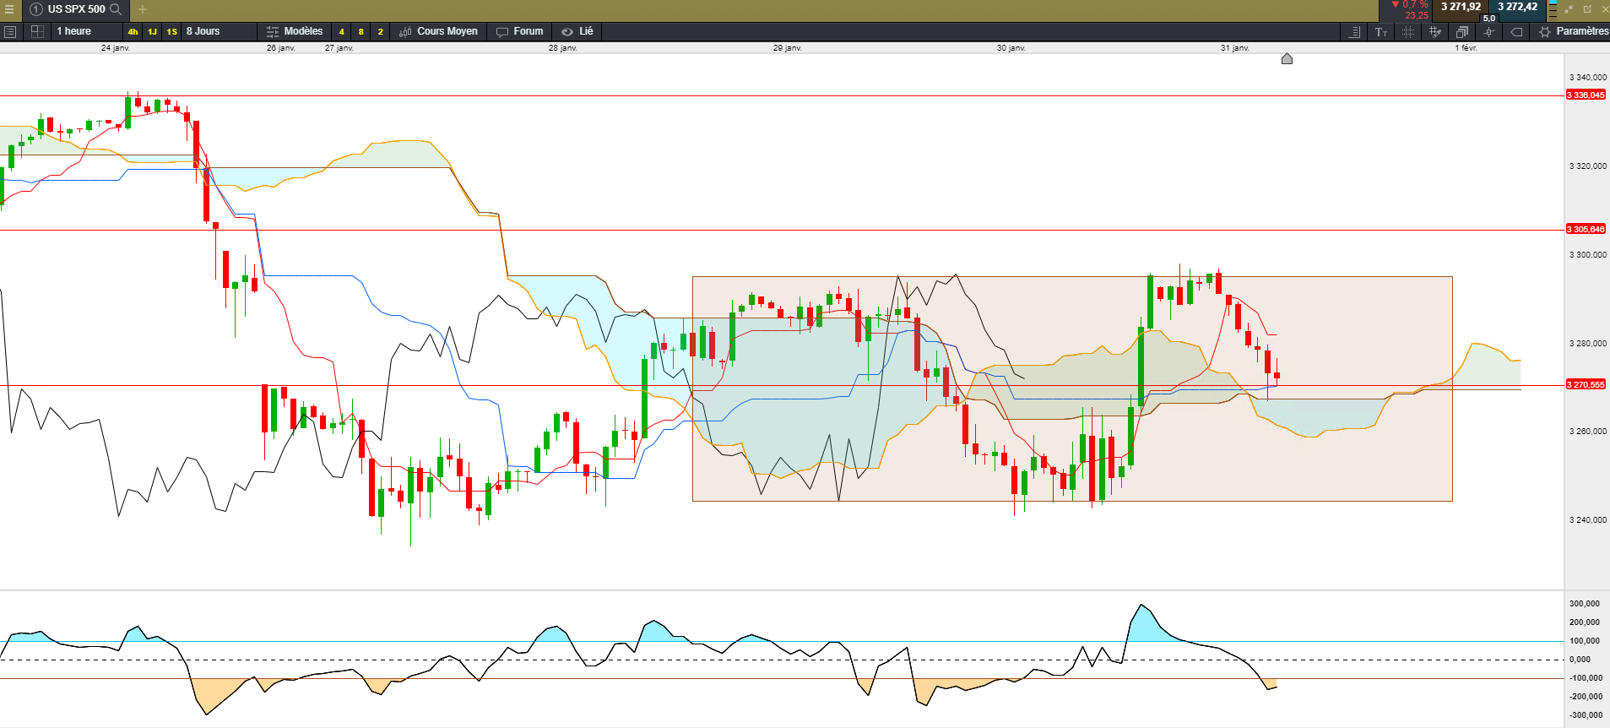Toggle the dotted crosshair grid icon
This screenshot has height=728, width=1610.
coord(1408,31)
